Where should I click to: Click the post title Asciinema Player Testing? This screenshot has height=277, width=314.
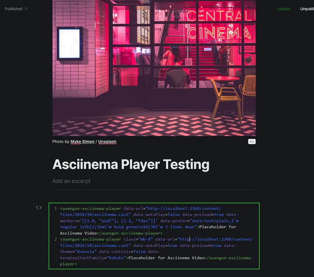[131, 164]
